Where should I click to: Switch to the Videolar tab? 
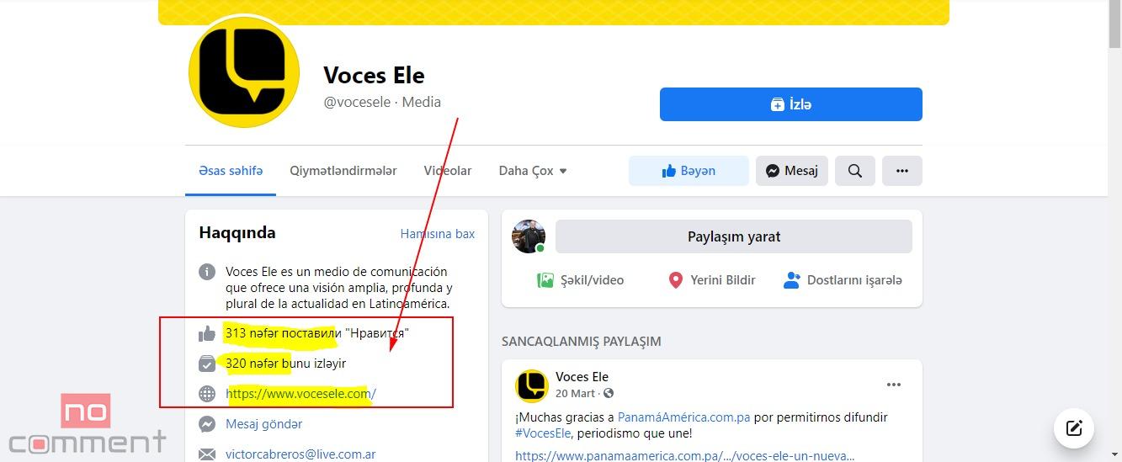(x=448, y=171)
